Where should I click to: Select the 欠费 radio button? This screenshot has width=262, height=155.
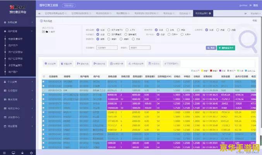(133, 39)
